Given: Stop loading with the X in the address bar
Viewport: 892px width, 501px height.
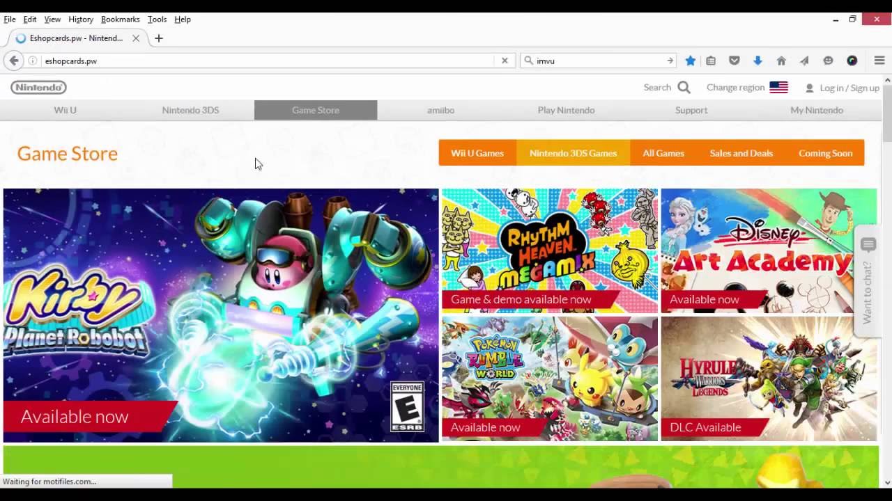Looking at the screenshot, I should click(x=505, y=61).
